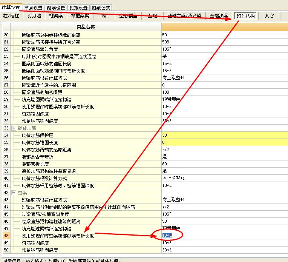Collapse the 砌体加筋 group
The height and width of the screenshot is (262, 288).
[14, 128]
